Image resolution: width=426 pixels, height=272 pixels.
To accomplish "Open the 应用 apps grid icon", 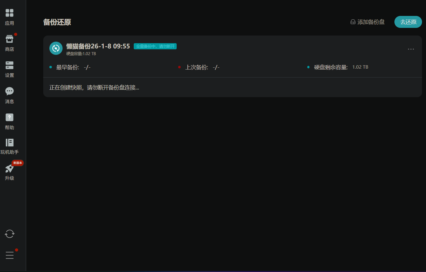I will 10,13.
